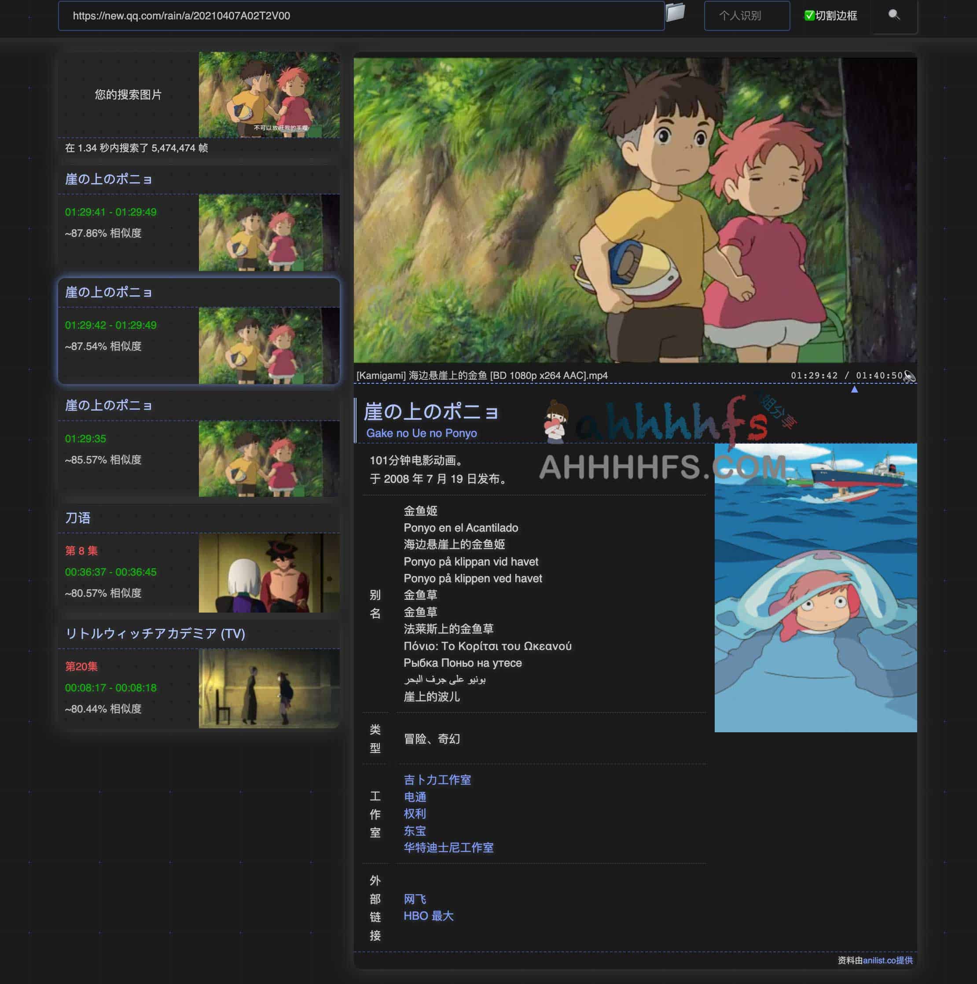Screen dimensions: 977x984
Task: Open the HBO 最大 external link
Action: coord(428,916)
